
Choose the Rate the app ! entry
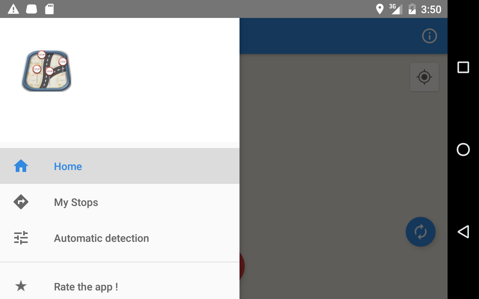(120, 287)
